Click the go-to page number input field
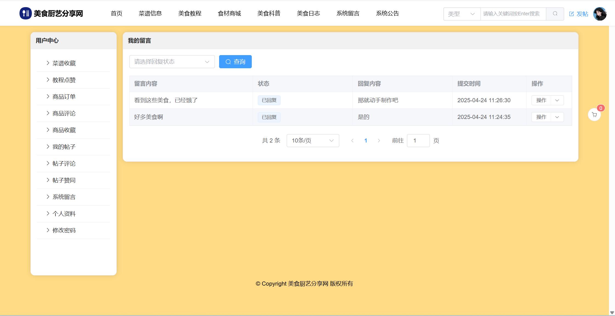 point(418,141)
